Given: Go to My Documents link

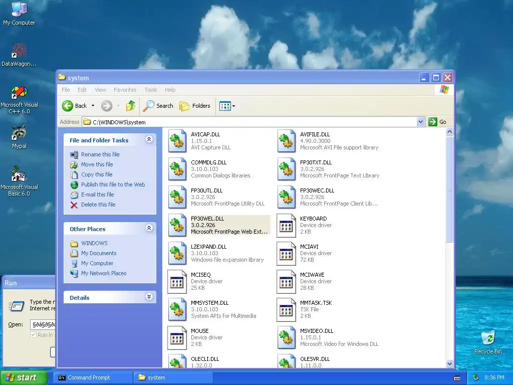Looking at the screenshot, I should click(x=99, y=253).
